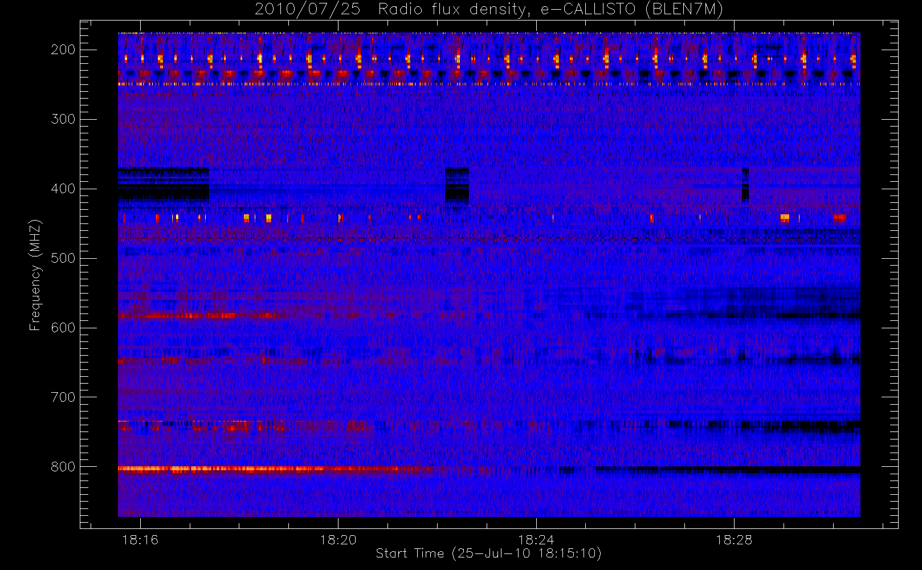Click the 700 frequency tick label
The image size is (922, 570).
[x=63, y=397]
